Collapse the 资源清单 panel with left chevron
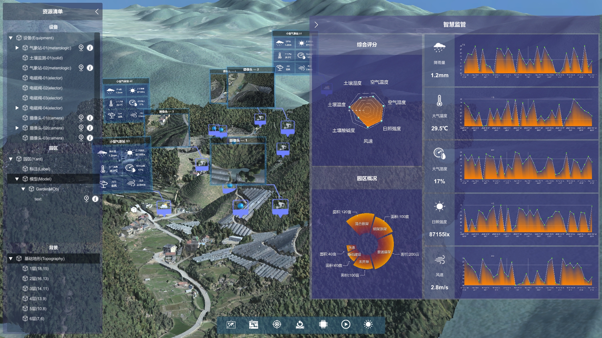602x338 pixels. point(97,12)
